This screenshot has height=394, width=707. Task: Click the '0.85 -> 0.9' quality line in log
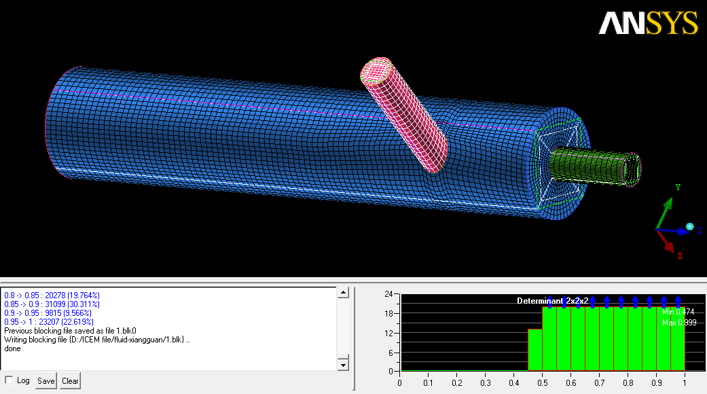[52, 304]
